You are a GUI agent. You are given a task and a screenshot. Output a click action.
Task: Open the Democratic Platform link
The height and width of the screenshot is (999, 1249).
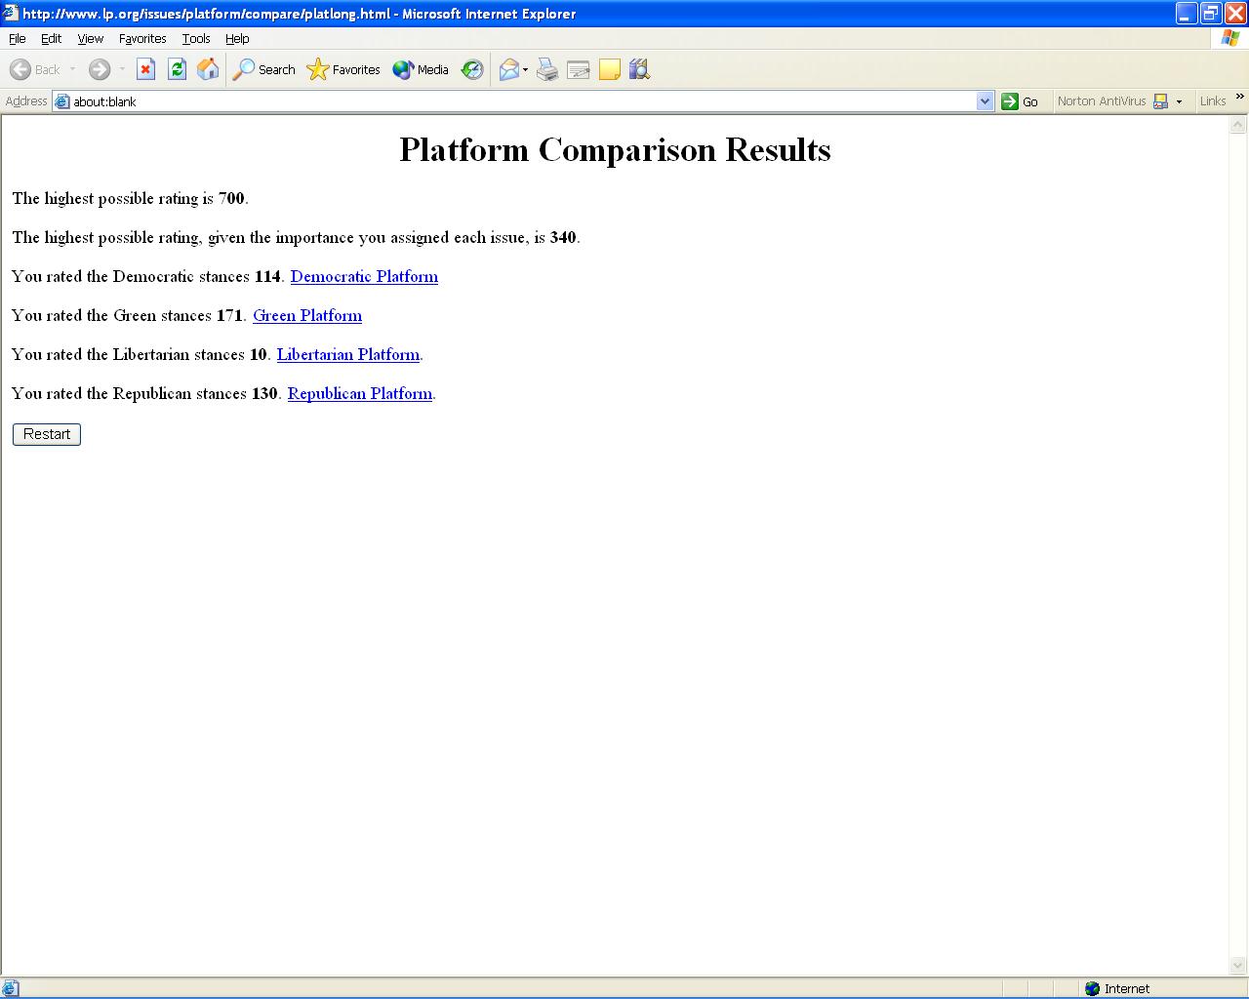(364, 277)
